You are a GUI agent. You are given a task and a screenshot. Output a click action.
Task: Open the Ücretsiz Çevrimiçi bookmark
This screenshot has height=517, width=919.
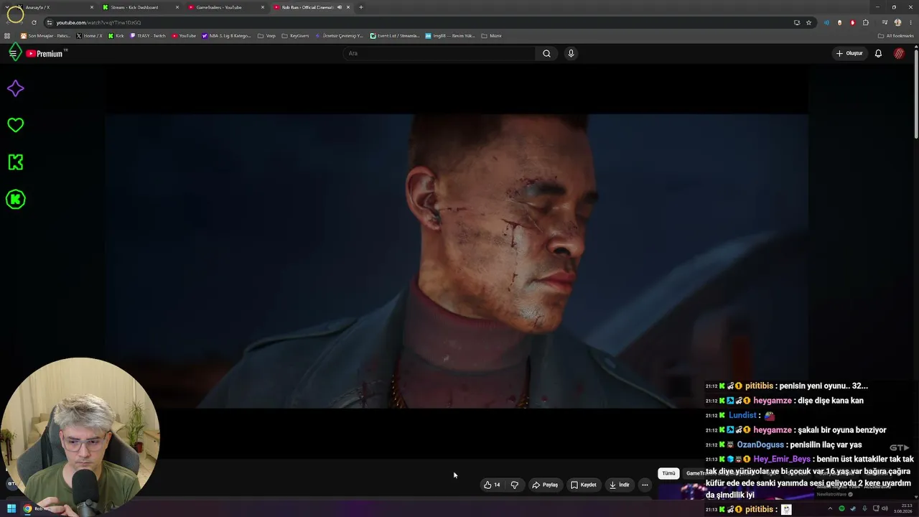[x=340, y=36]
